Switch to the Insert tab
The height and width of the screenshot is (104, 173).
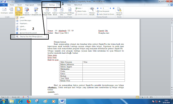coord(20,5)
